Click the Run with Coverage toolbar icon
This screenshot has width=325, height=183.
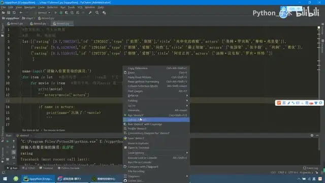coord(67,13)
